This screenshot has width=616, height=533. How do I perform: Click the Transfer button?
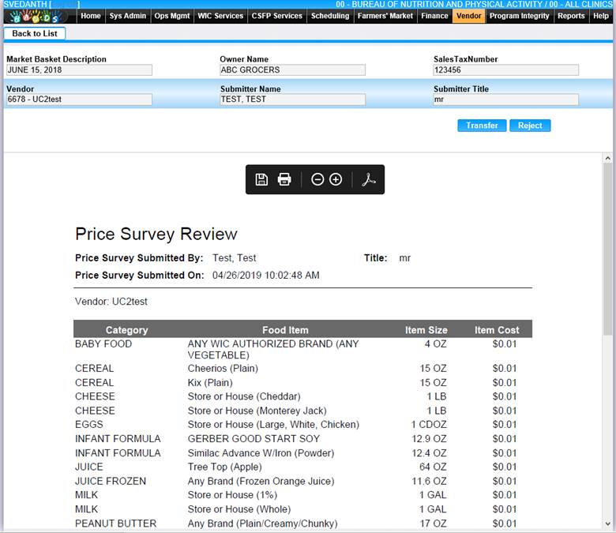pyautogui.click(x=482, y=126)
